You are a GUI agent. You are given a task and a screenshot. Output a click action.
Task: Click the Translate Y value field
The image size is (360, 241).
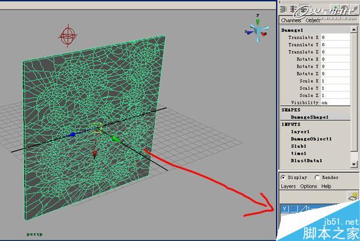(x=335, y=45)
